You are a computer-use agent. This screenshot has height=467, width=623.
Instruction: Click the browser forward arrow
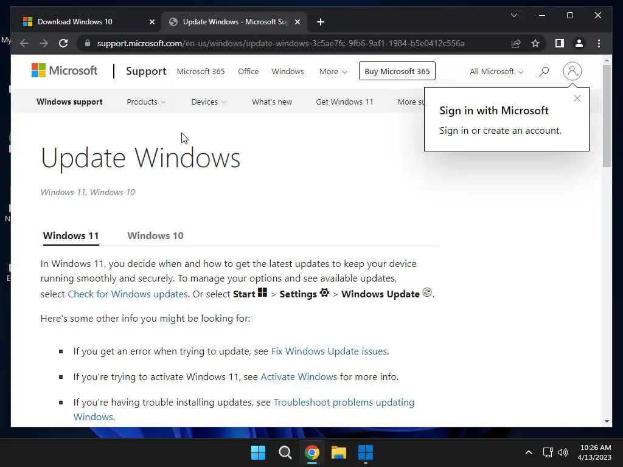click(x=44, y=43)
